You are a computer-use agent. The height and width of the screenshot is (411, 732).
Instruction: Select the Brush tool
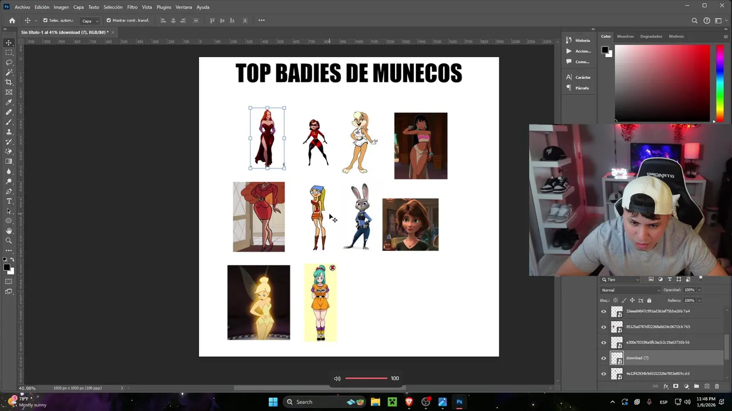9,122
